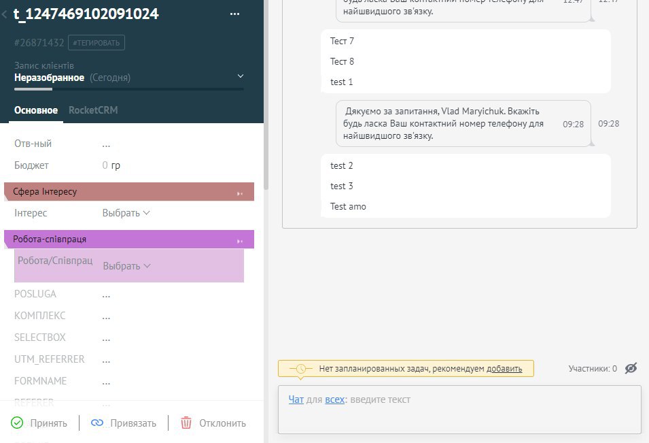649x443 pixels.
Task: Click the Отв-ный field value
Action: pyautogui.click(x=106, y=144)
